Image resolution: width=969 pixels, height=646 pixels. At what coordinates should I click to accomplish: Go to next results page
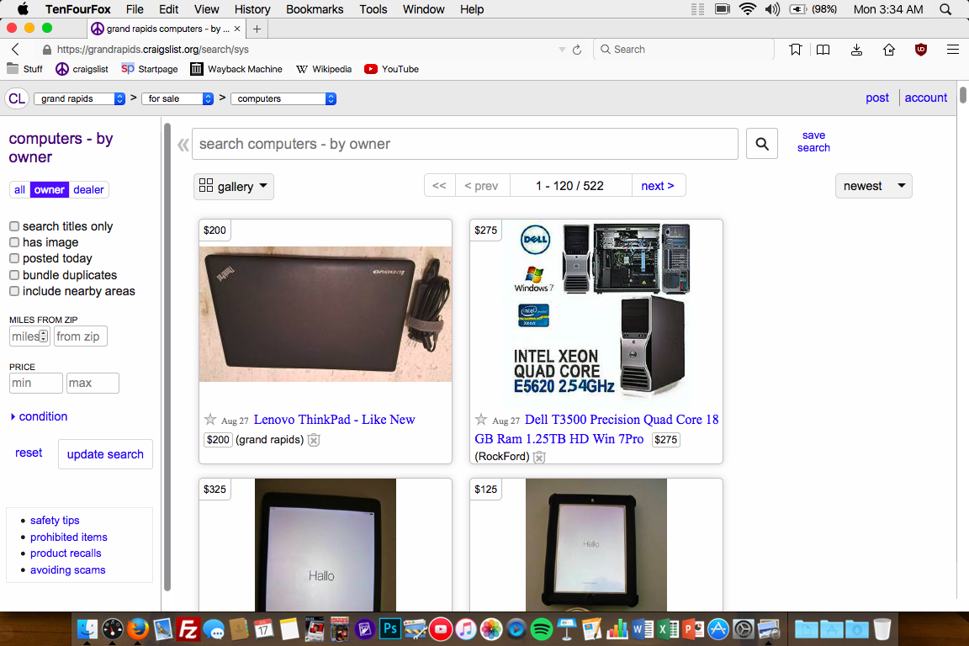pyautogui.click(x=658, y=186)
